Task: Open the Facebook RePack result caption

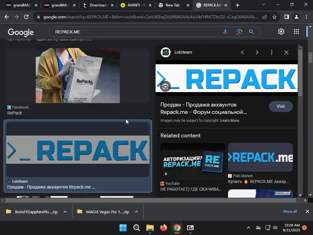Action: click(x=15, y=113)
